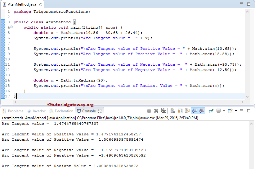
Task: Click console output '-1.5597774890199423'
Action: click(122, 150)
